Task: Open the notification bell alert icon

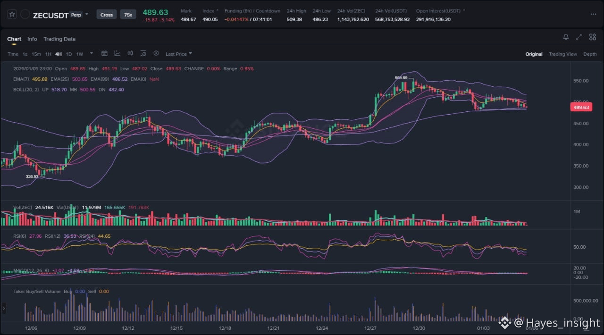Action: [566, 37]
